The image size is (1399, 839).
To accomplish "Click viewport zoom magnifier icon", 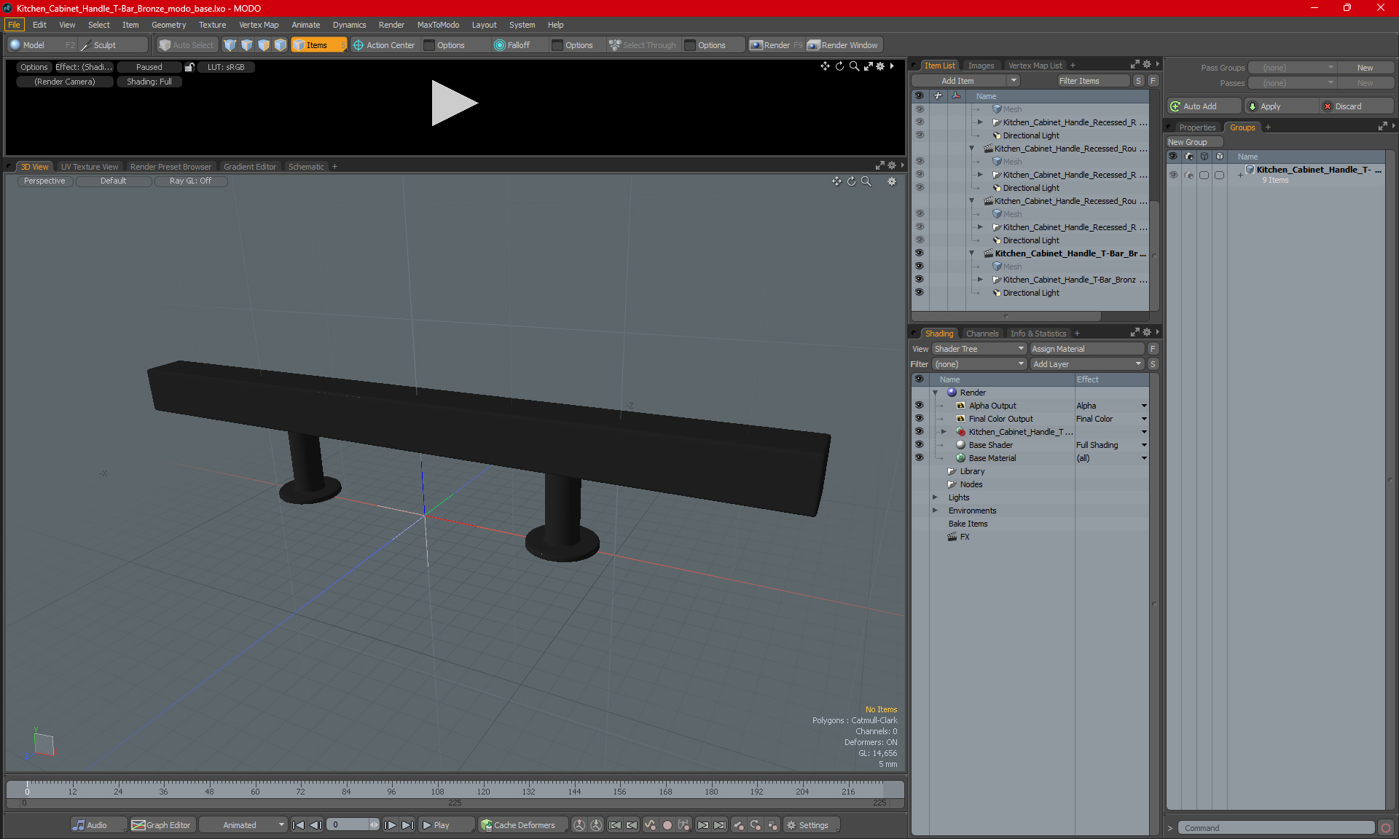I will pos(866,181).
